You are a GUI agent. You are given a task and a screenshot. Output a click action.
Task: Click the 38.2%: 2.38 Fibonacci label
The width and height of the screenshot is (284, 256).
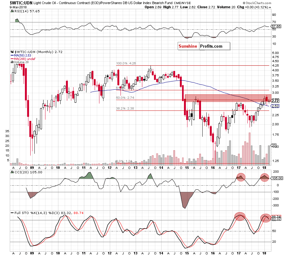coord(125,109)
